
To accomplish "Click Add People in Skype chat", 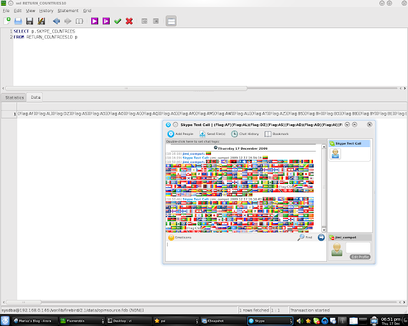I will point(180,134).
